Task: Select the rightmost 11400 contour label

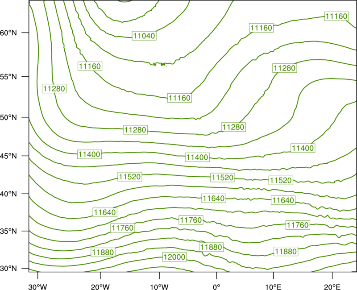Action: [x=303, y=148]
